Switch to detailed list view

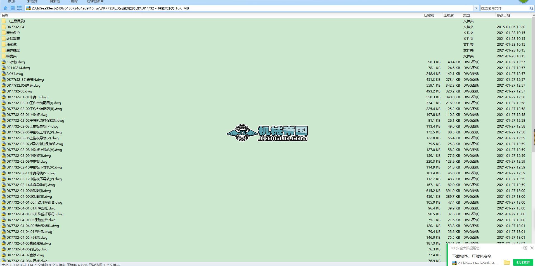19,8
